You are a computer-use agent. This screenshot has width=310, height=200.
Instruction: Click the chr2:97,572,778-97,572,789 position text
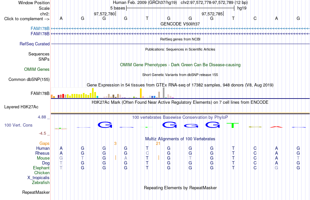click(x=207, y=3)
